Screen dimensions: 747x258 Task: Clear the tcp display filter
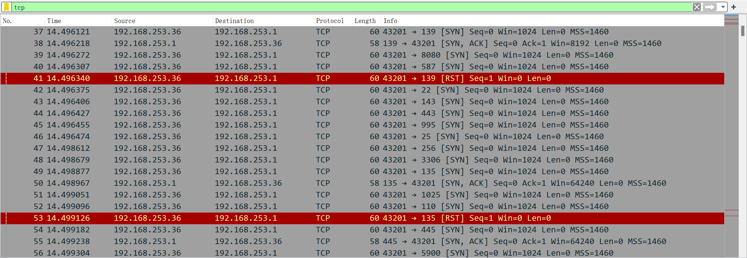697,7
